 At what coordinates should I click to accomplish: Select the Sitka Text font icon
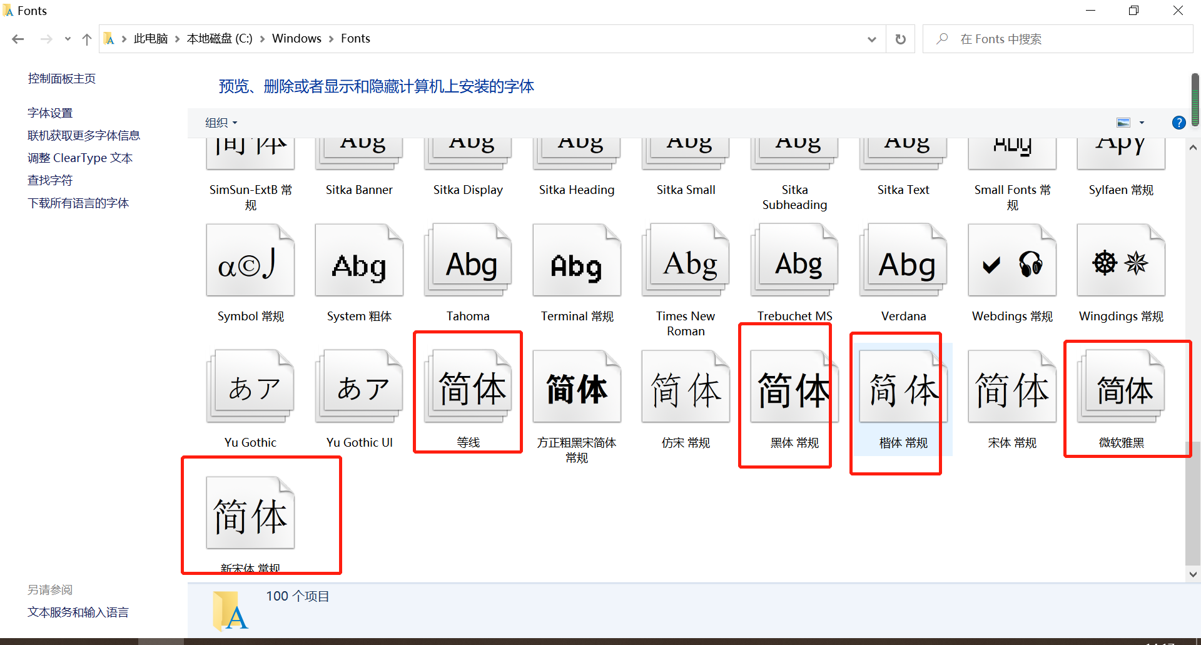903,154
